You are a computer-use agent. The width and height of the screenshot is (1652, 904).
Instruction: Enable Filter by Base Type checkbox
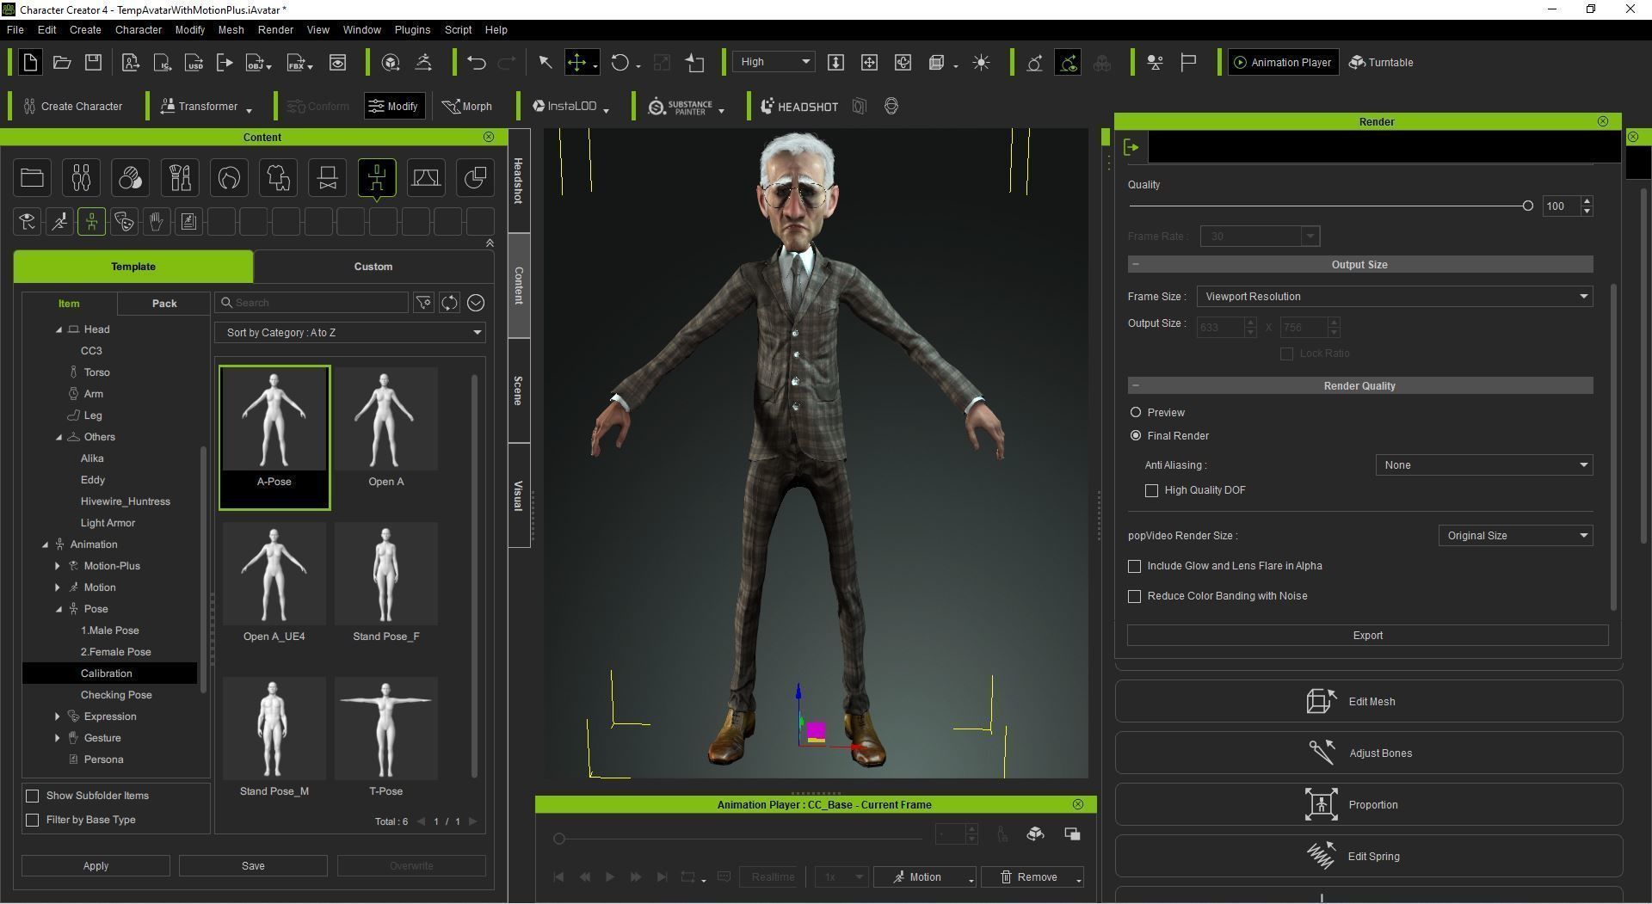click(x=33, y=820)
